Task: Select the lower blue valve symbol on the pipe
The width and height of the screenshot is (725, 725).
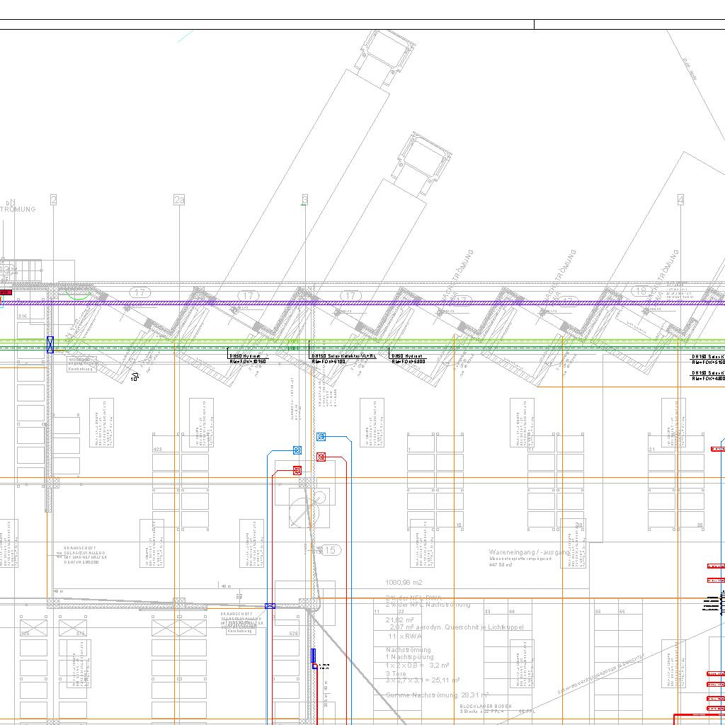Action: (297, 450)
